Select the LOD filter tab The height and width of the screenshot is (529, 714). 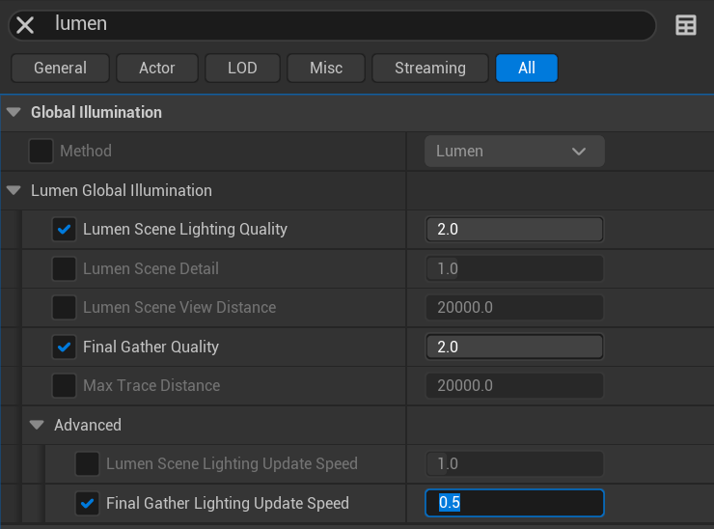[x=242, y=68]
